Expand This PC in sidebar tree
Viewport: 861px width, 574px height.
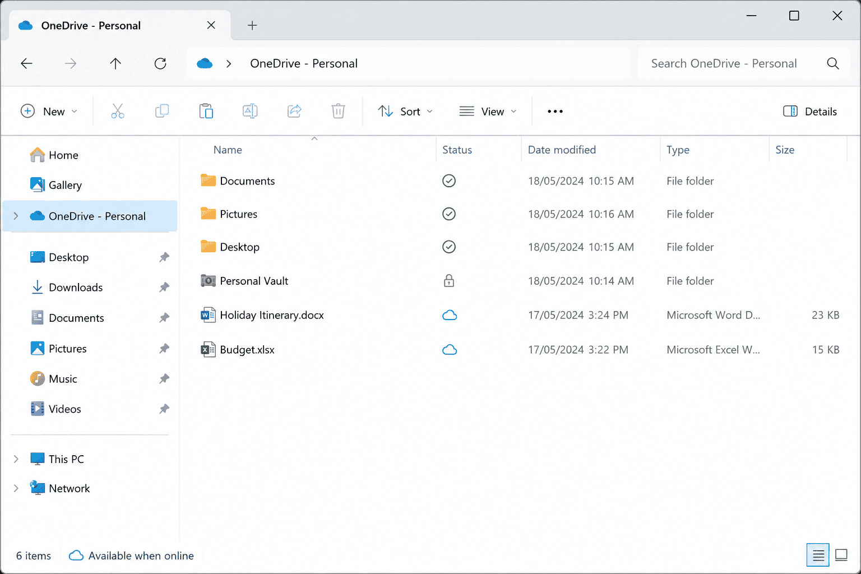pyautogui.click(x=16, y=459)
